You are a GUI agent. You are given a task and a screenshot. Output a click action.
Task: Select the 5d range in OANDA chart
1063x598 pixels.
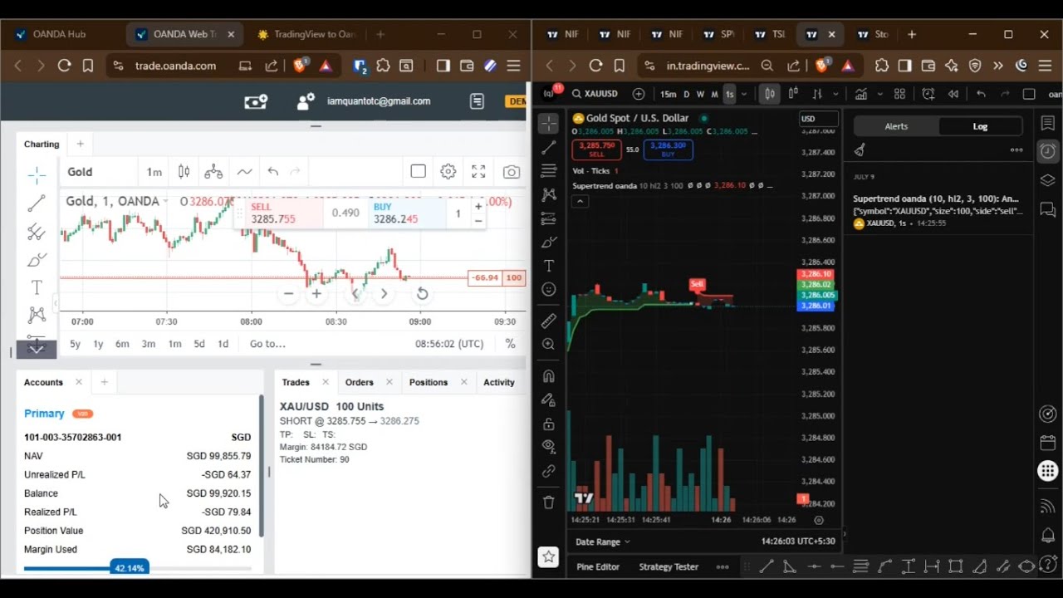(x=199, y=344)
